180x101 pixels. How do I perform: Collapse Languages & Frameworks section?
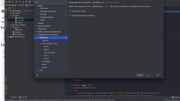36,35
